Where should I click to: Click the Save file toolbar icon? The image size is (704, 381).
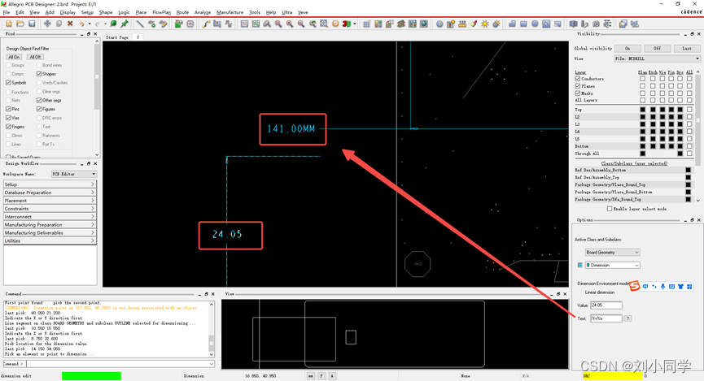click(x=32, y=24)
